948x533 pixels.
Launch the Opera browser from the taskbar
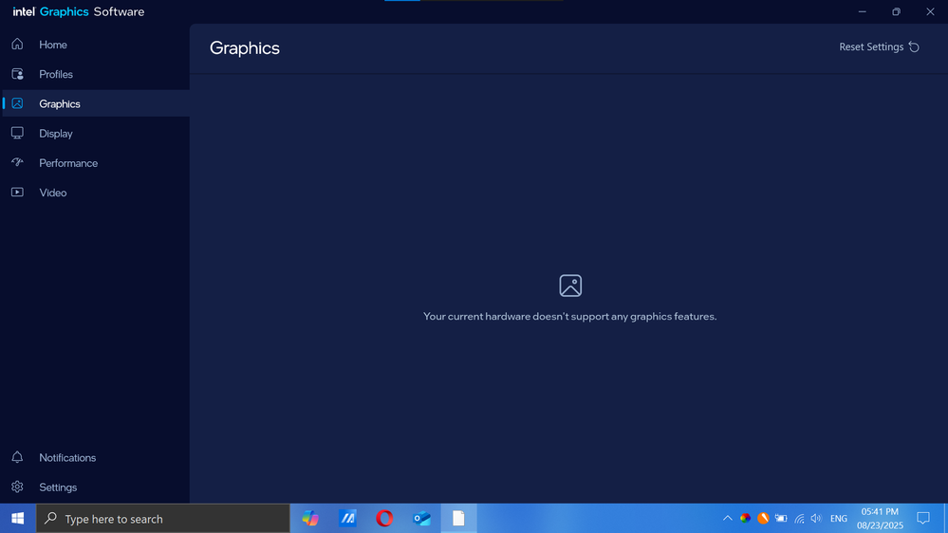click(x=384, y=519)
